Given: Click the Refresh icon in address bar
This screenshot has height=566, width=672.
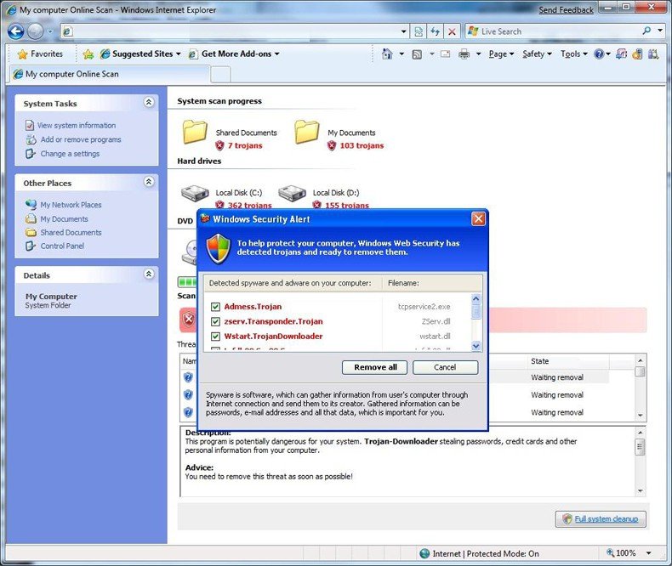Looking at the screenshot, I should [x=435, y=31].
